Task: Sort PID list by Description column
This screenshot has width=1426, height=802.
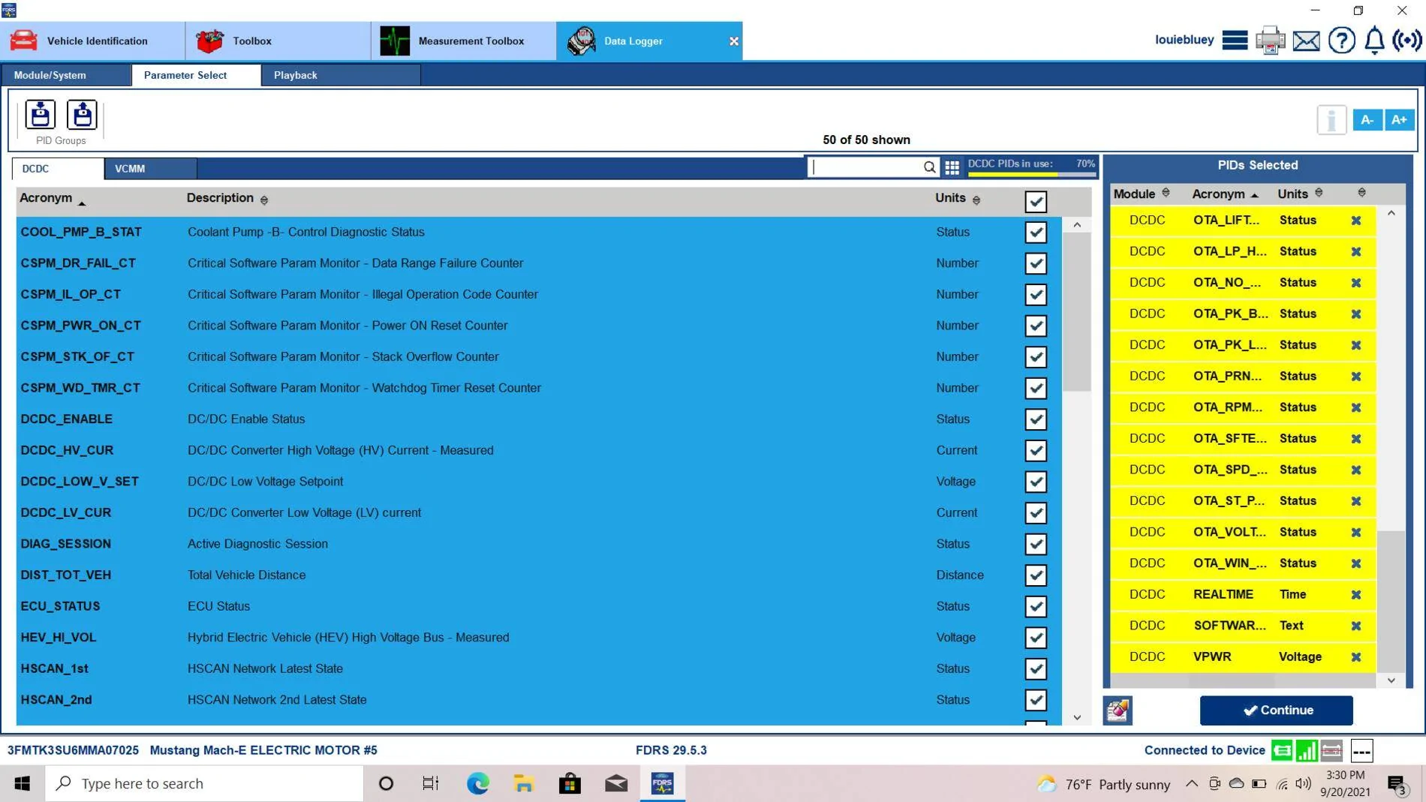Action: pos(227,198)
